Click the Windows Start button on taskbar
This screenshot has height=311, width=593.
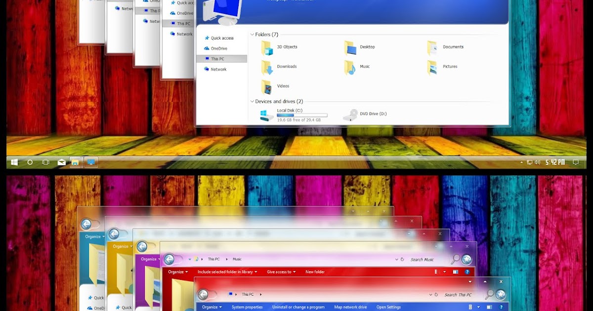click(14, 162)
